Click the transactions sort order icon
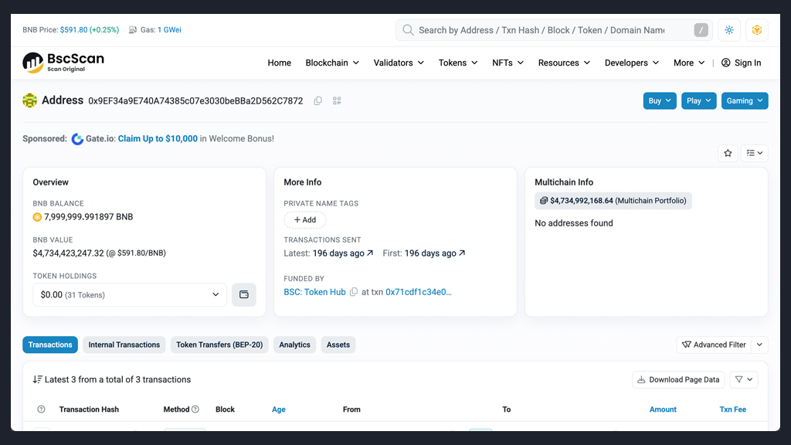Viewport: 791px width, 445px height. click(x=37, y=379)
